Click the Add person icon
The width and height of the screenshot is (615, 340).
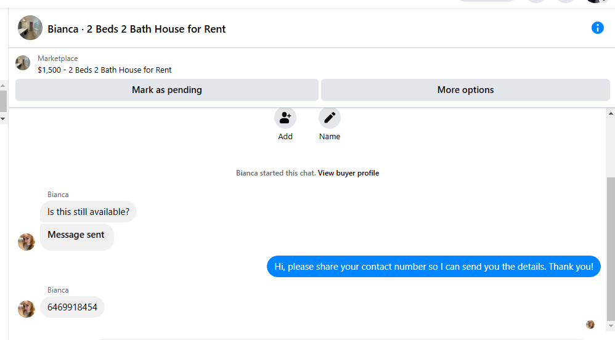[x=285, y=118]
